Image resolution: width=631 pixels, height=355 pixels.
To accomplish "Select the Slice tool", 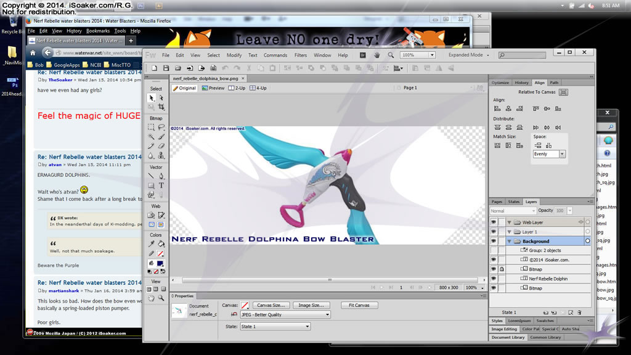I will 161,215.
